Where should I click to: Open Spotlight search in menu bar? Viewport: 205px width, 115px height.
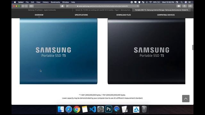(182, 2)
